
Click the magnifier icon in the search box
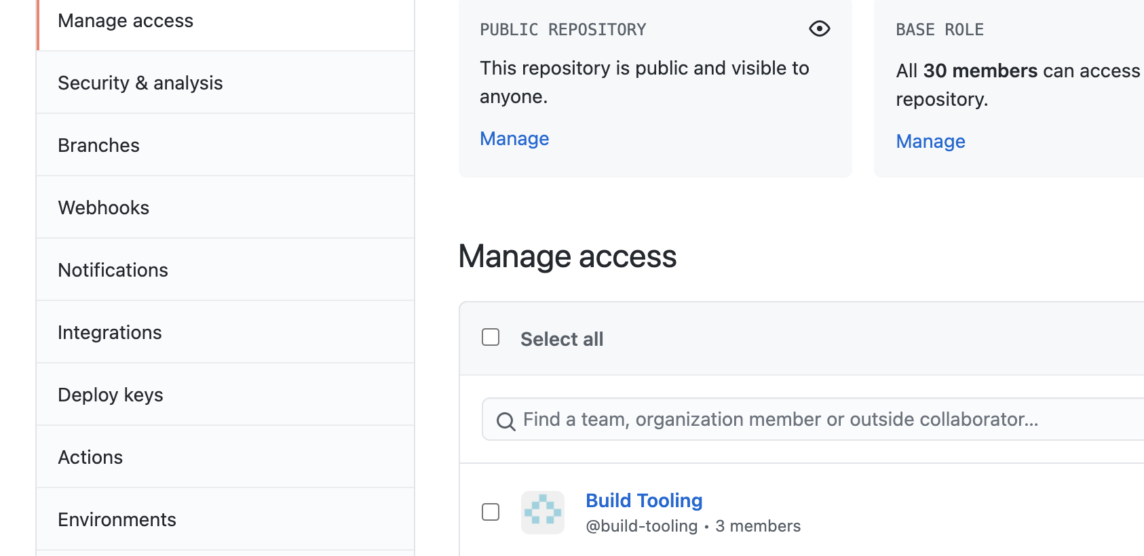coord(506,421)
